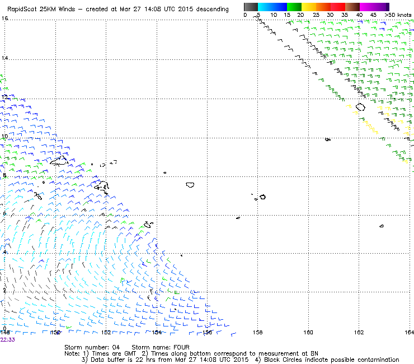Click the island cluster near 152E 7.5N
Viewport: 414px width, 364px height.
click(x=102, y=186)
